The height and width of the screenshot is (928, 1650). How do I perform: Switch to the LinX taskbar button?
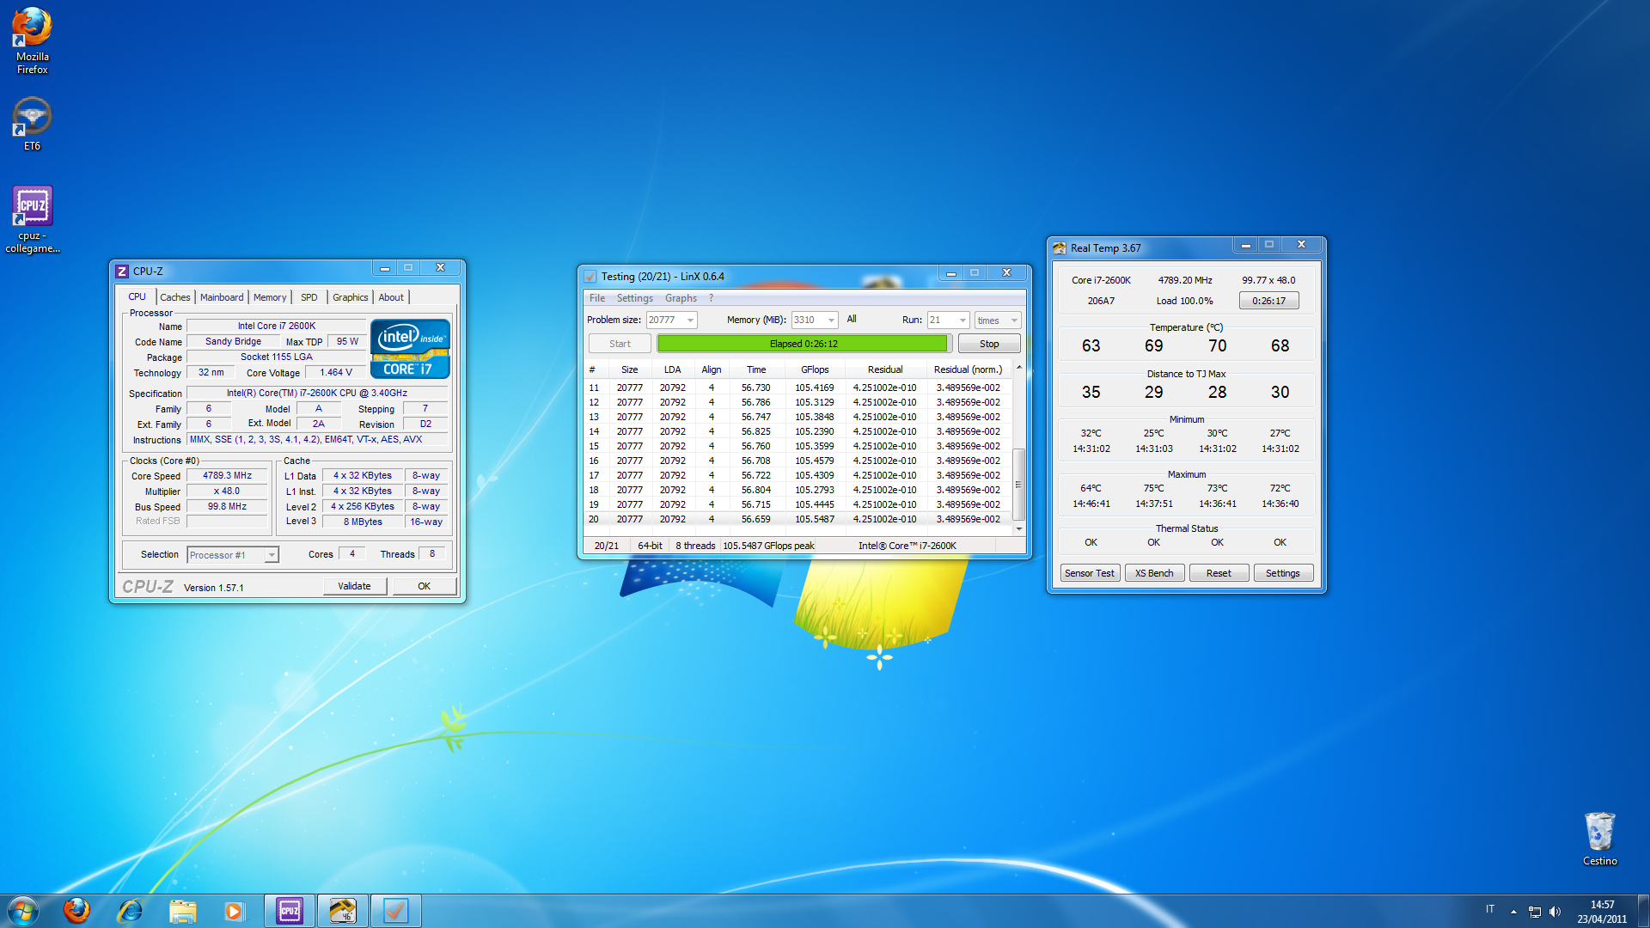coord(395,911)
